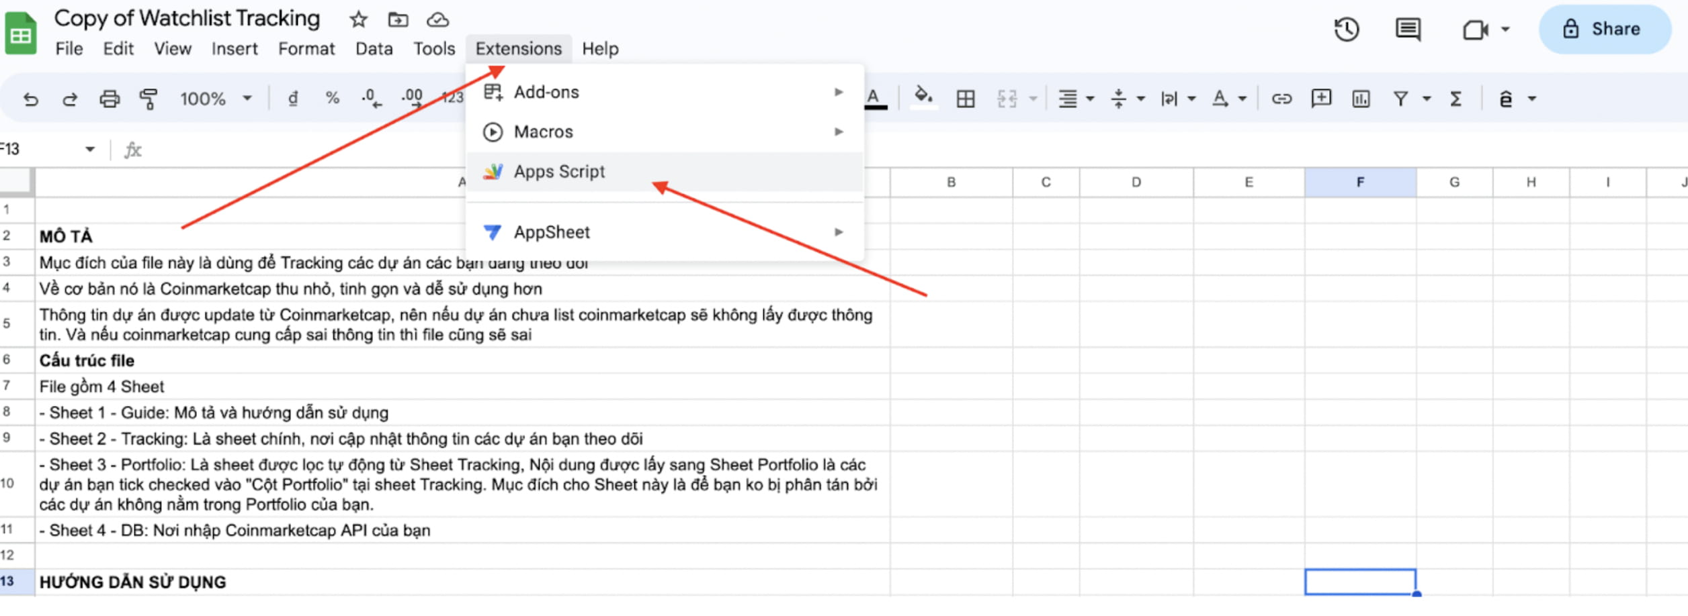
Task: Toggle the filter funnel icon
Action: [x=1400, y=99]
